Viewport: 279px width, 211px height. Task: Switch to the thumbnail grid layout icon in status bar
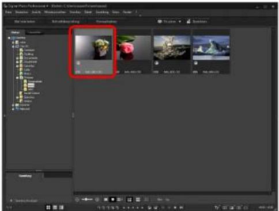click(48, 208)
